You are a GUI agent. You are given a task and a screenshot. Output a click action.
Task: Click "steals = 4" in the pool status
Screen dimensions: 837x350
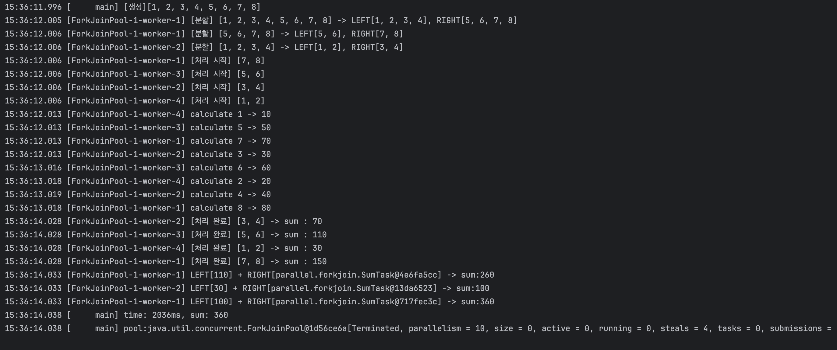[684, 329]
